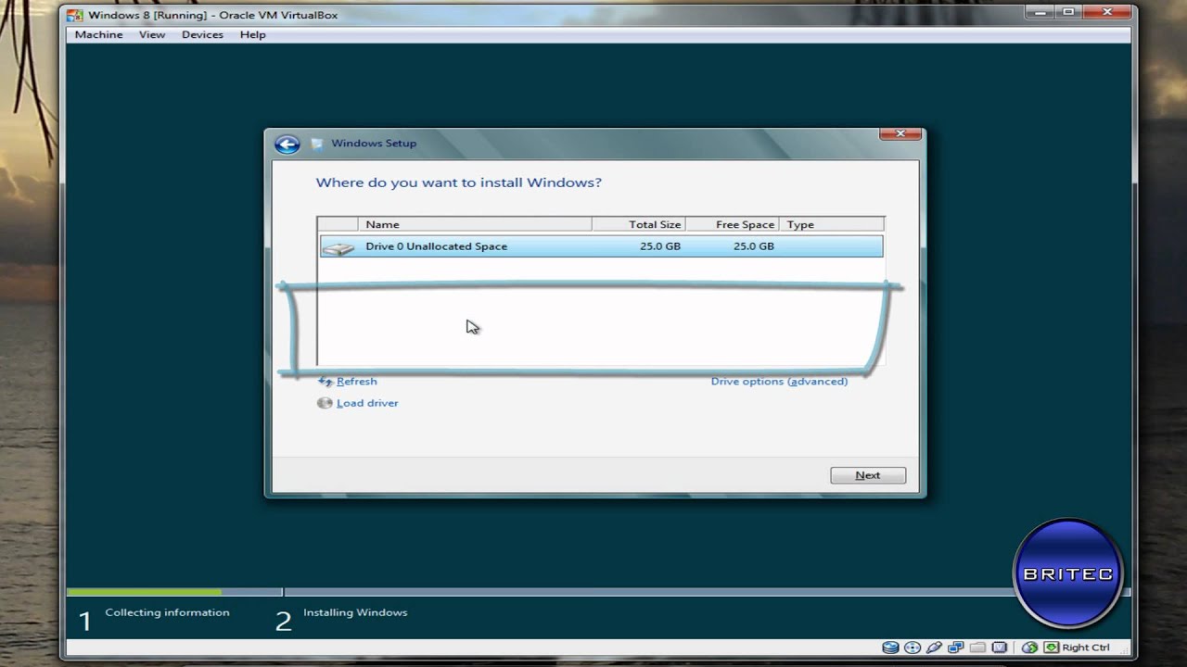The height and width of the screenshot is (667, 1187).
Task: Click the Load driver link
Action: (x=367, y=403)
